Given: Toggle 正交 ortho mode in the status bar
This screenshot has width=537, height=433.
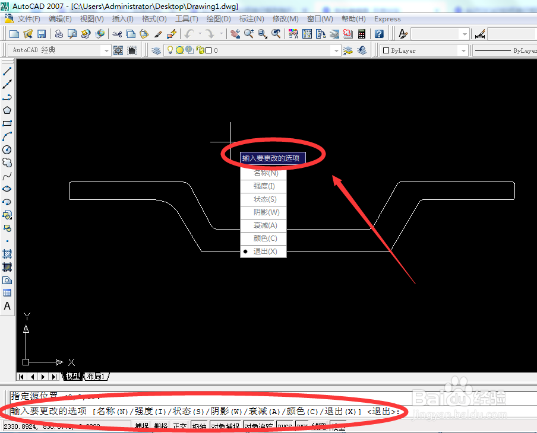Looking at the screenshot, I should click(x=180, y=426).
